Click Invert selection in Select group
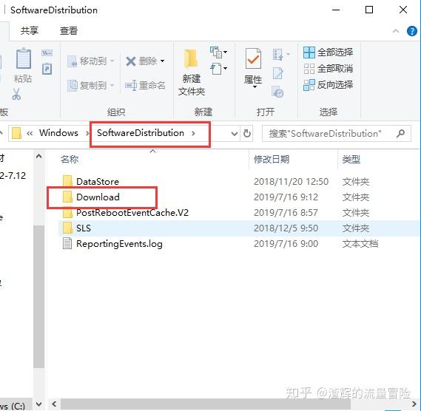The height and width of the screenshot is (411, 421). click(328, 85)
